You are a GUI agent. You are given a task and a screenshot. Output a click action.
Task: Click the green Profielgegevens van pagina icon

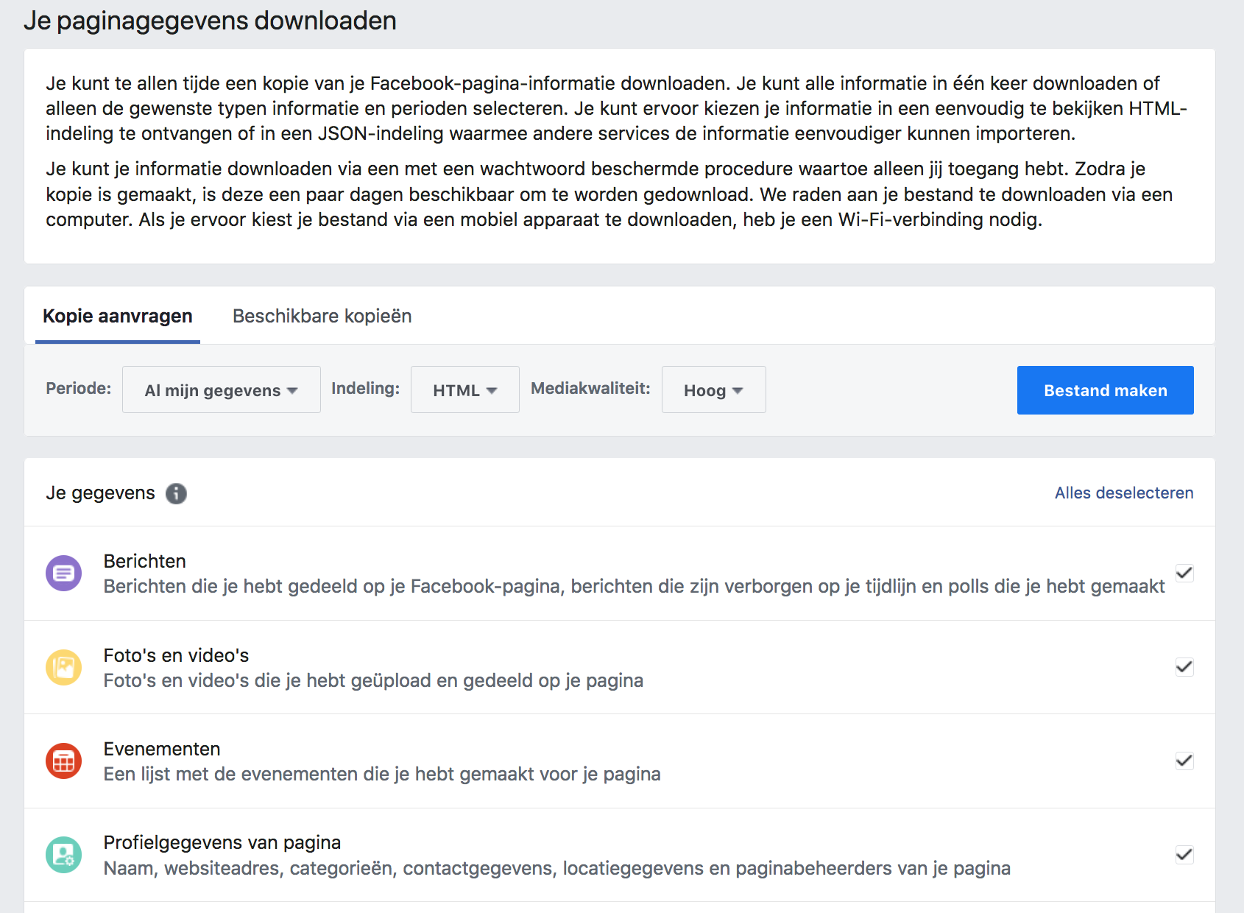click(64, 855)
